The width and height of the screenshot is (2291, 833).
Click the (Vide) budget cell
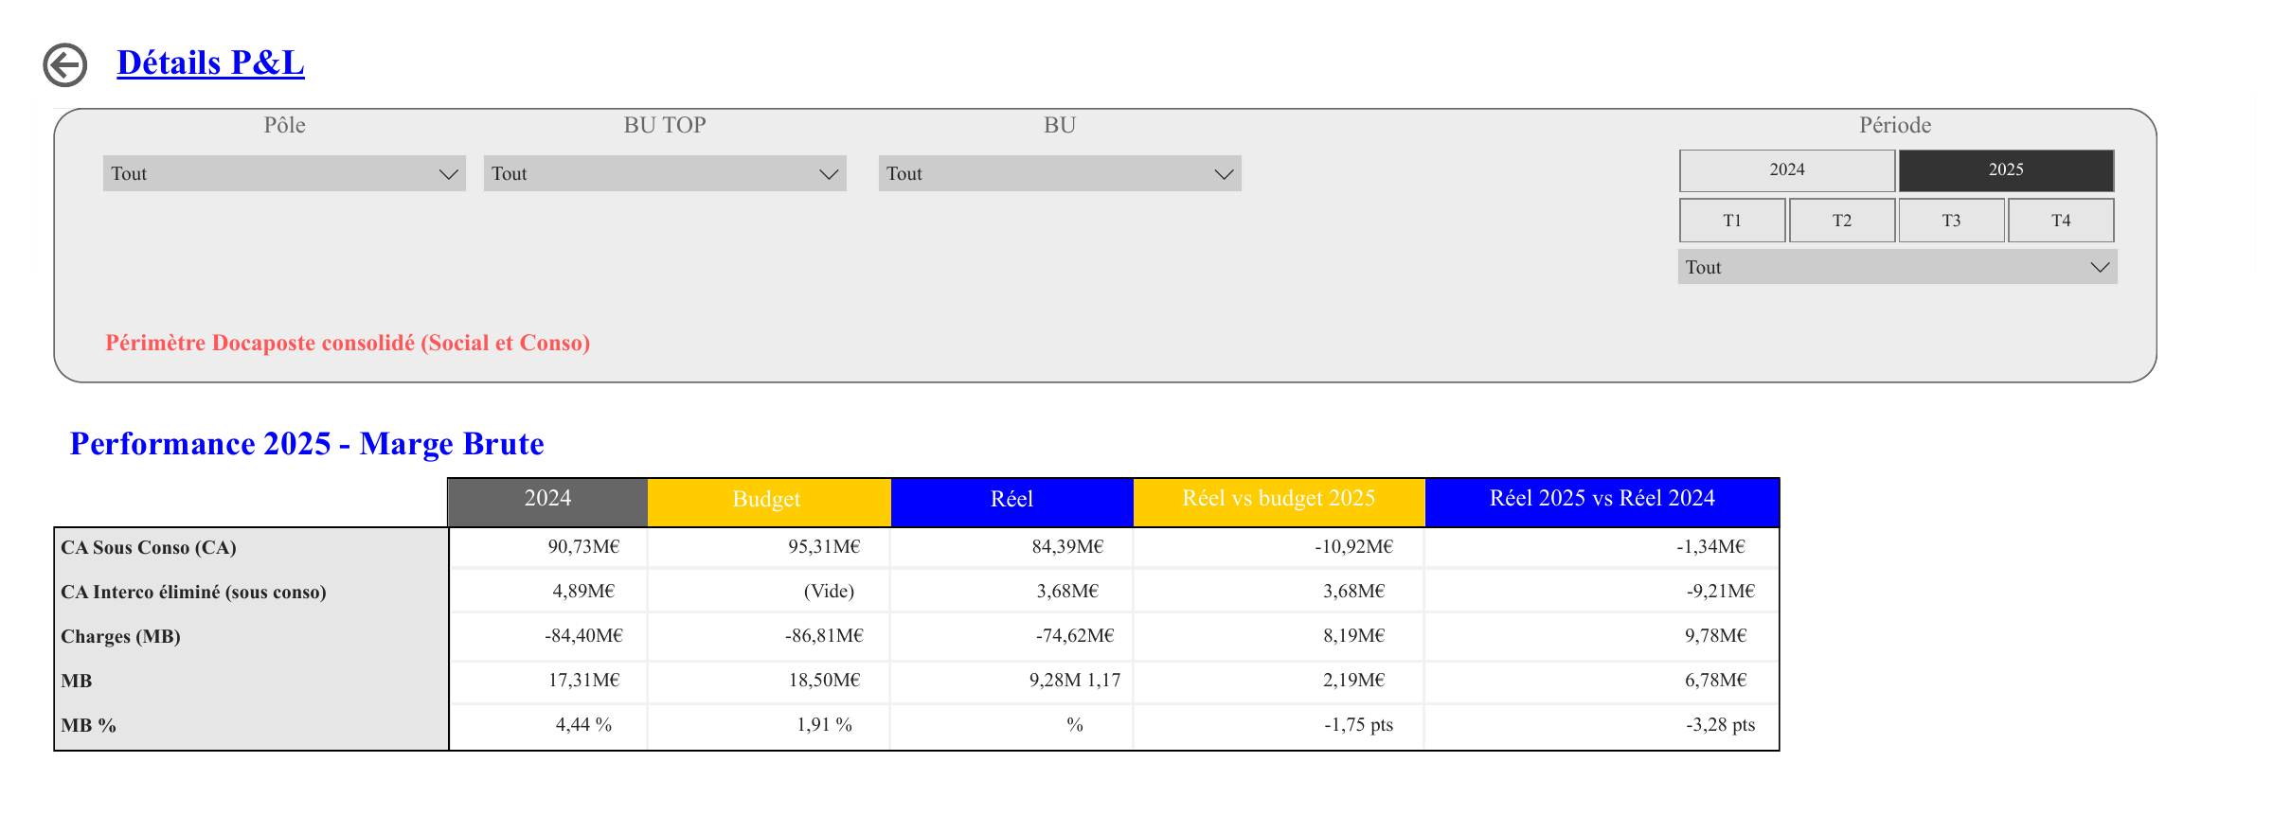768,592
